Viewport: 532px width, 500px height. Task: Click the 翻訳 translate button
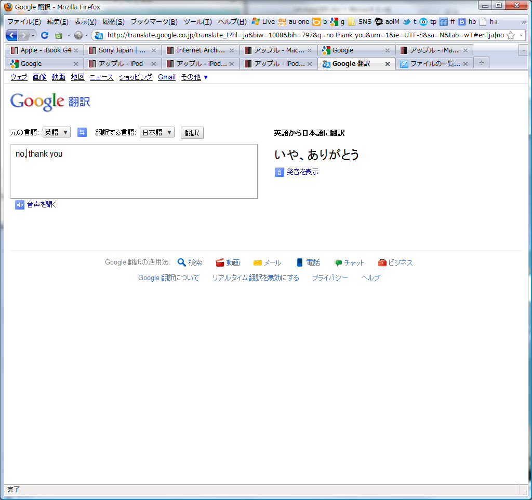pyautogui.click(x=192, y=133)
